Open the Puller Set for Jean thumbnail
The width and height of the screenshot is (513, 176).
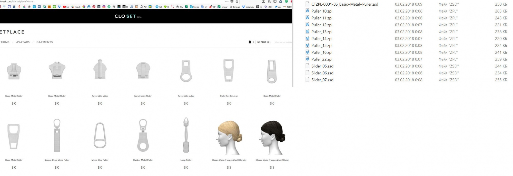tap(229, 70)
